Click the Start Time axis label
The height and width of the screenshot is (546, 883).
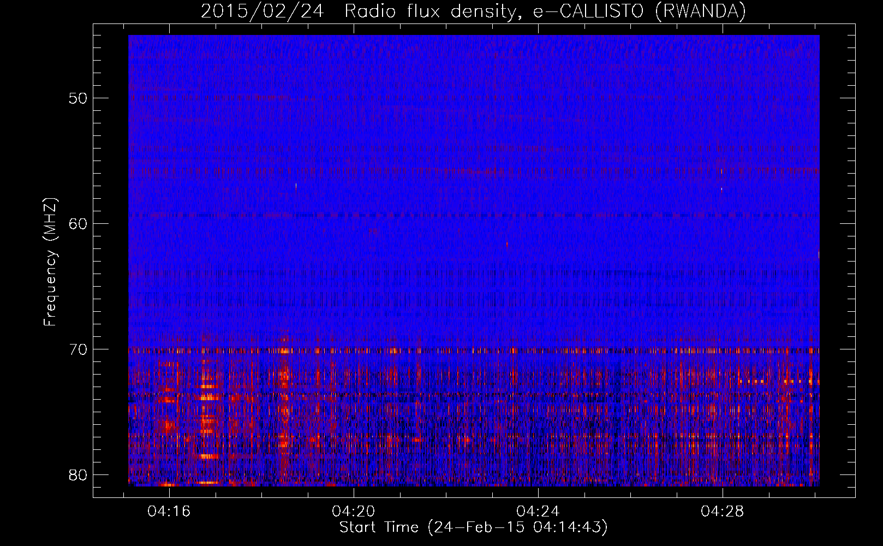(x=473, y=527)
